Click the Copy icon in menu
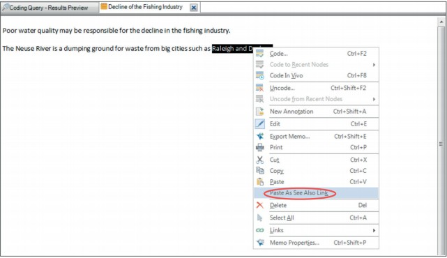 click(x=259, y=171)
